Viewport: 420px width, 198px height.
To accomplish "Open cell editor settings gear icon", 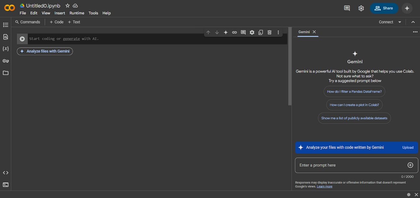I will (x=252, y=32).
